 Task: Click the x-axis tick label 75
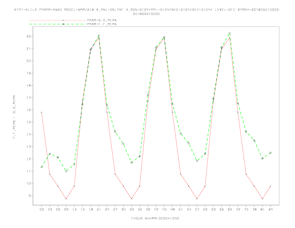246,209
